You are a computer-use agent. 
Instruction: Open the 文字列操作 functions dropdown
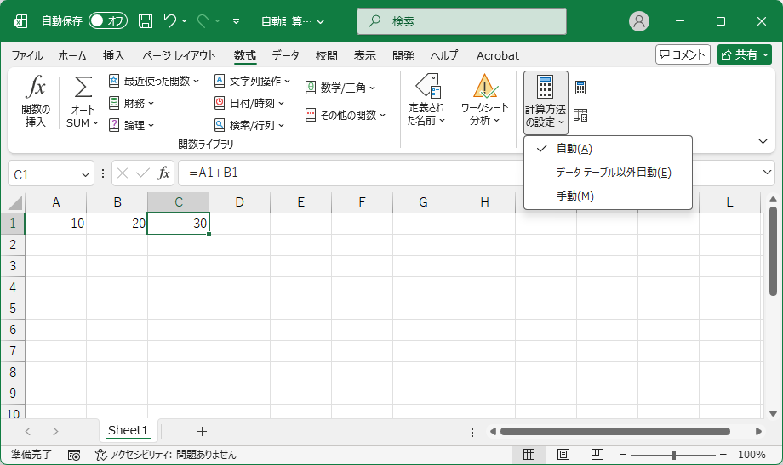click(252, 81)
